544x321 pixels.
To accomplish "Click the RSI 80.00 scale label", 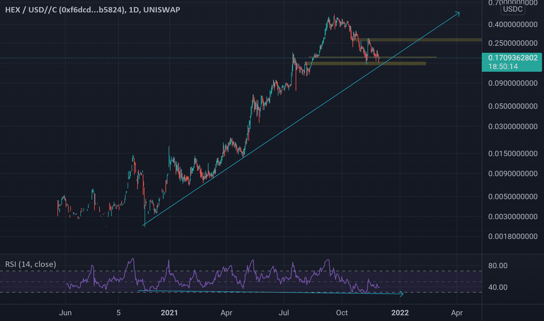I will click(497, 266).
